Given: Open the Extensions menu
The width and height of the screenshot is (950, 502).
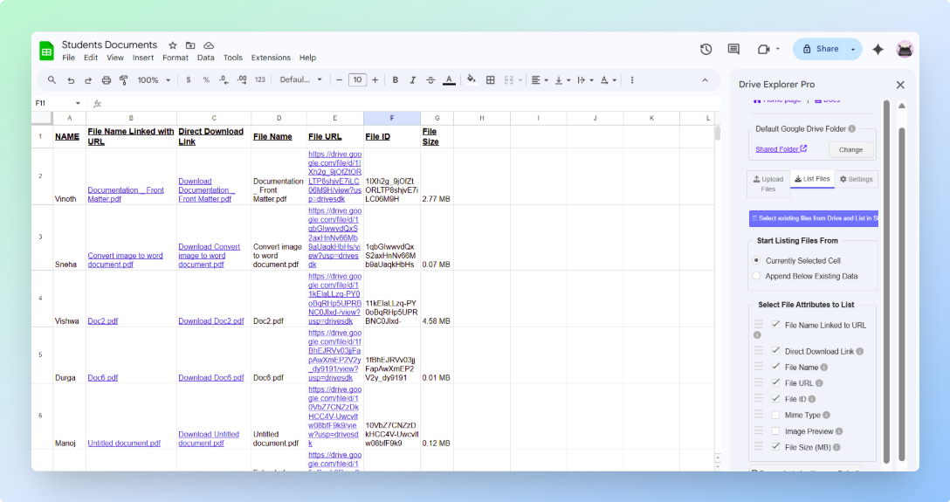Looking at the screenshot, I should (x=271, y=58).
